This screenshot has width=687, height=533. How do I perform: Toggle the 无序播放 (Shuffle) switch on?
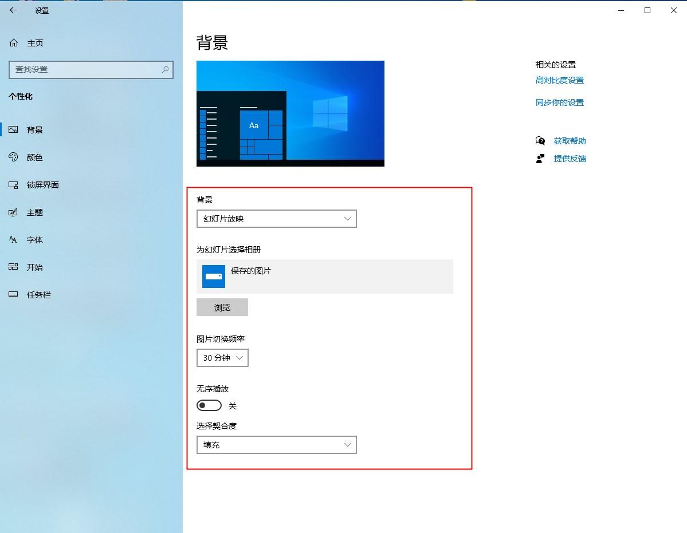pyautogui.click(x=209, y=405)
